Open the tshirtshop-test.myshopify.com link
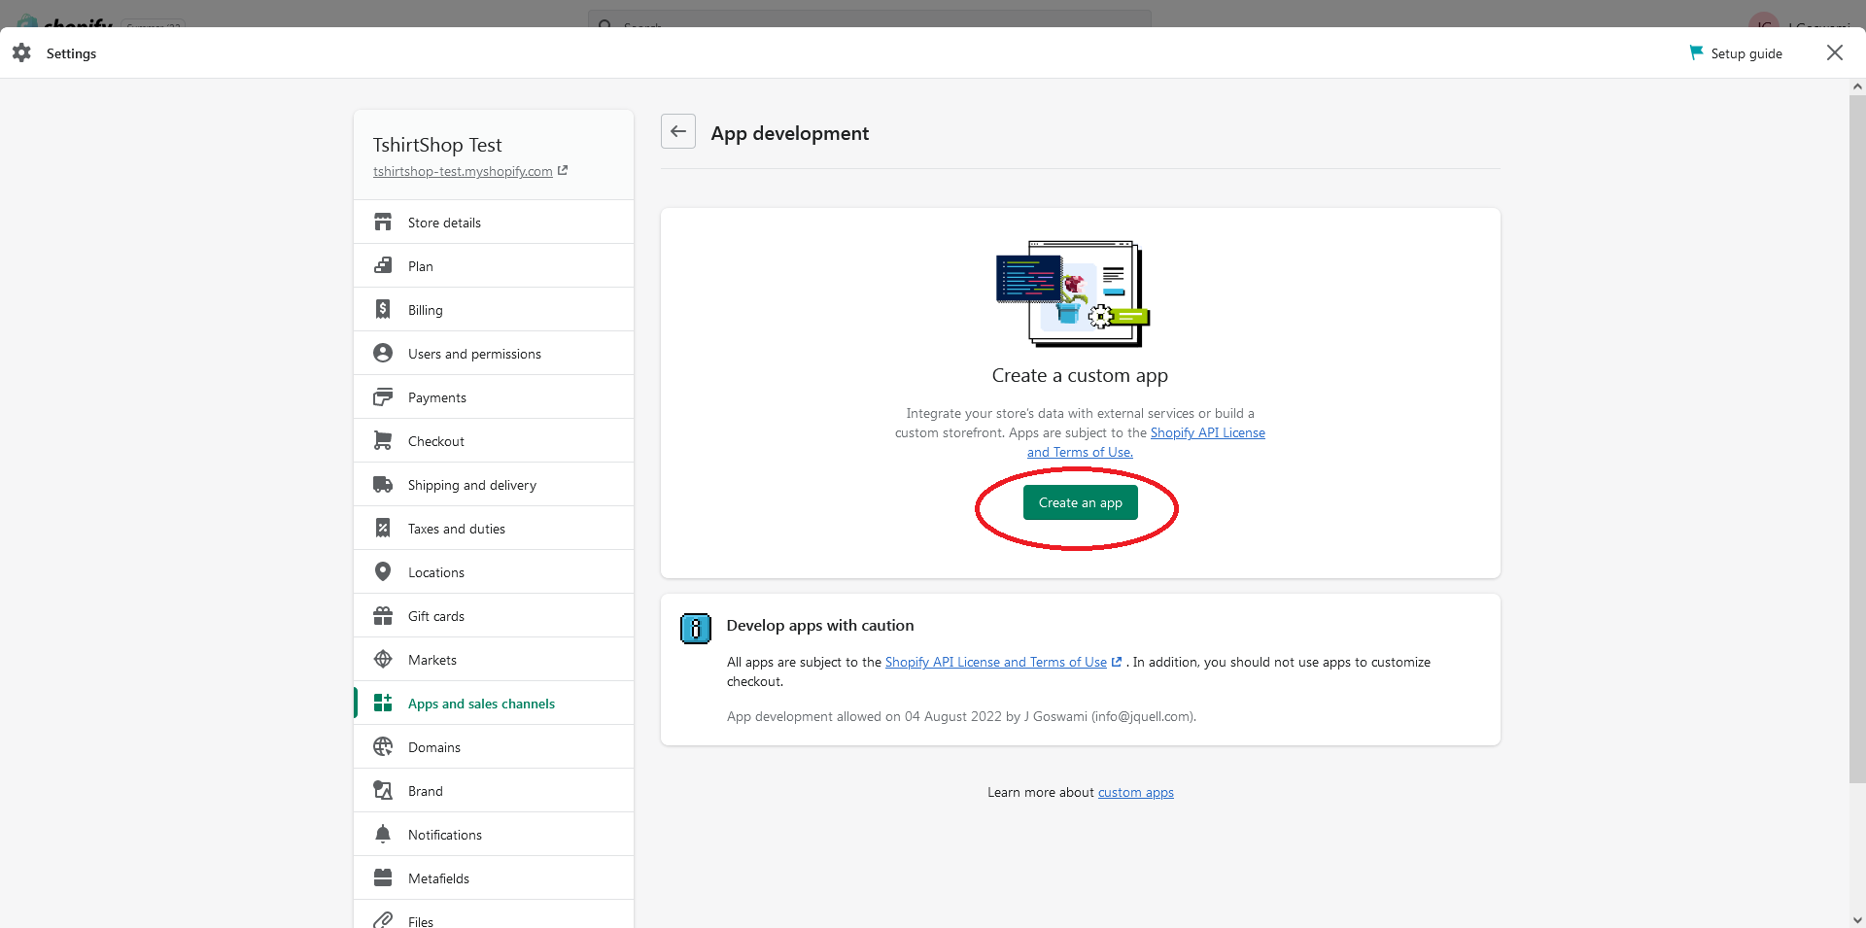The width and height of the screenshot is (1866, 928). click(x=463, y=171)
